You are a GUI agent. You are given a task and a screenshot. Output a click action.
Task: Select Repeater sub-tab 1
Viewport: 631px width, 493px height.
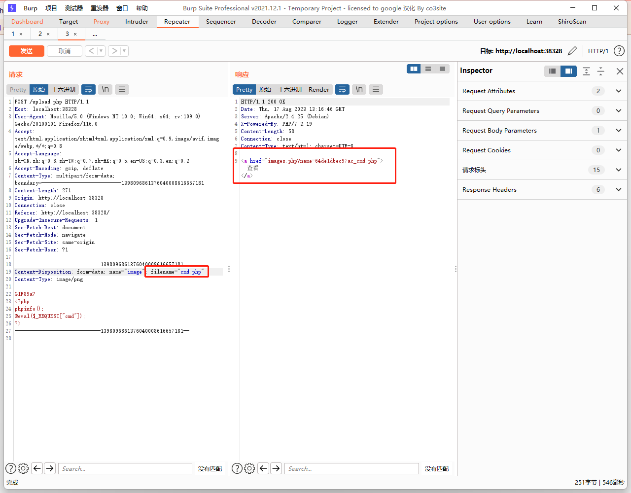13,34
